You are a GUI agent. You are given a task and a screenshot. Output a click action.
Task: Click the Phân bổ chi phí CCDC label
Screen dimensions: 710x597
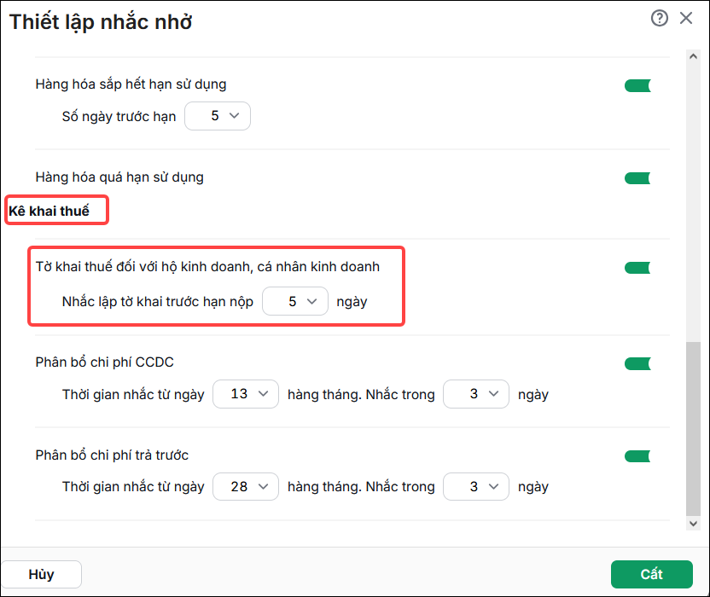tap(105, 362)
